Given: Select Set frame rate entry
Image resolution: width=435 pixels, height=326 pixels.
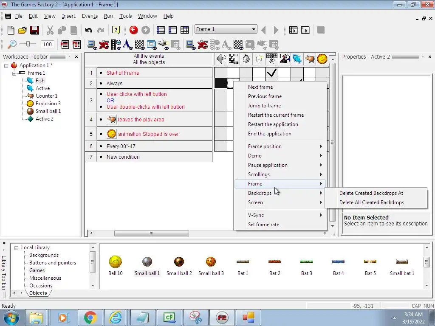Looking at the screenshot, I should click(x=280, y=225).
